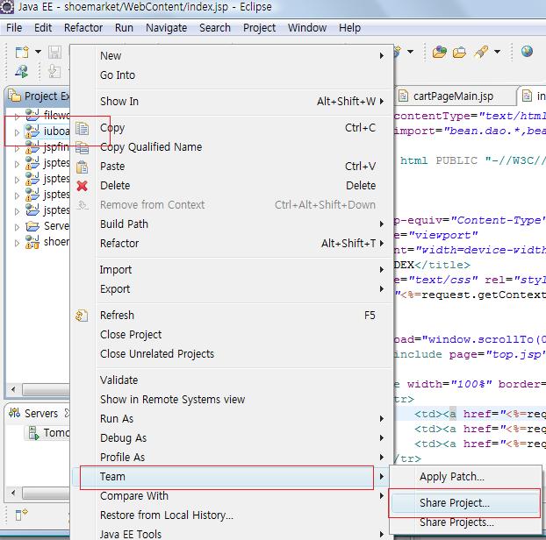Viewport: 546px width, 540px height.
Task: Select Paste in context menu
Action: pos(232,167)
